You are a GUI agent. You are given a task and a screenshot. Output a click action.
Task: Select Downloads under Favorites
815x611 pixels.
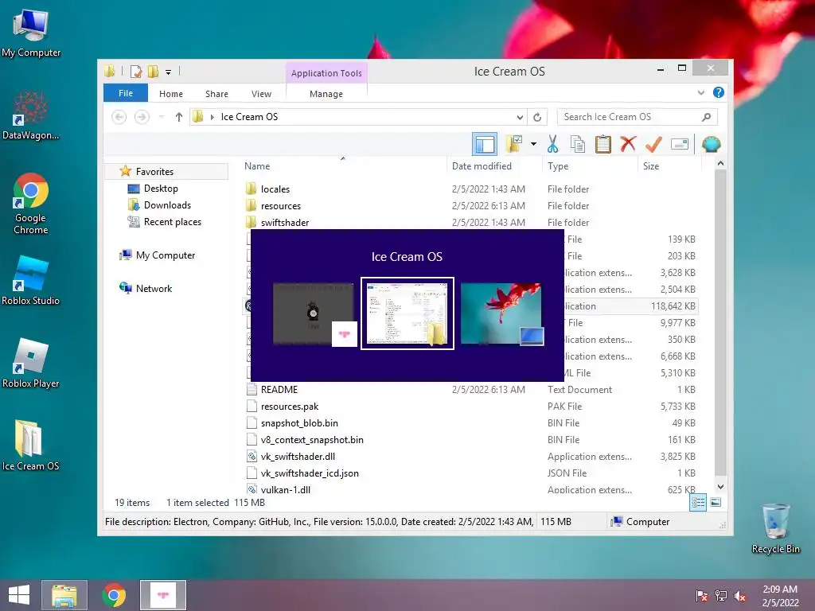pos(167,204)
